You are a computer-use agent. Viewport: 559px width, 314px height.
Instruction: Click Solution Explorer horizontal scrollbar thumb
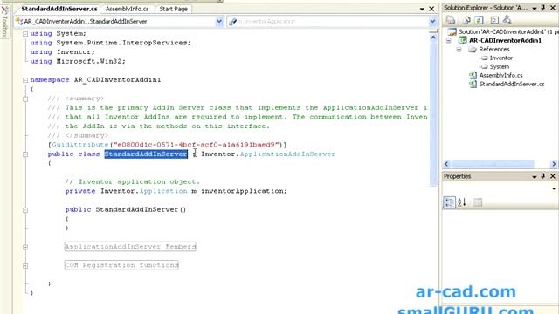click(493, 164)
